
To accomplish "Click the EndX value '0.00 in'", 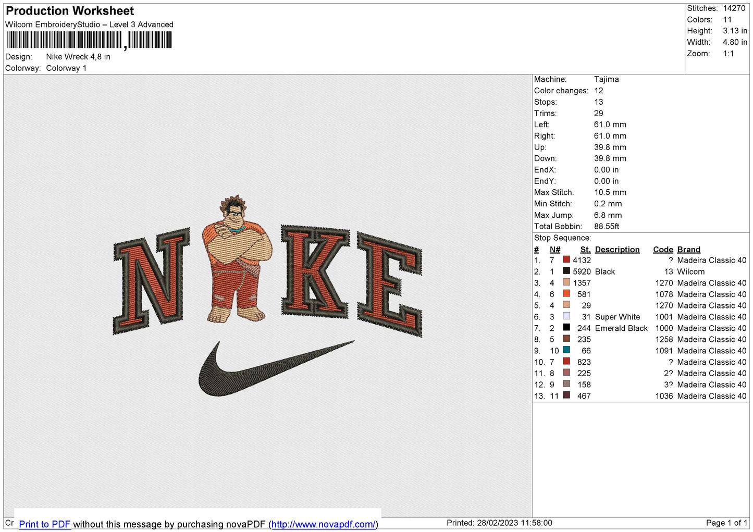I will [x=607, y=170].
